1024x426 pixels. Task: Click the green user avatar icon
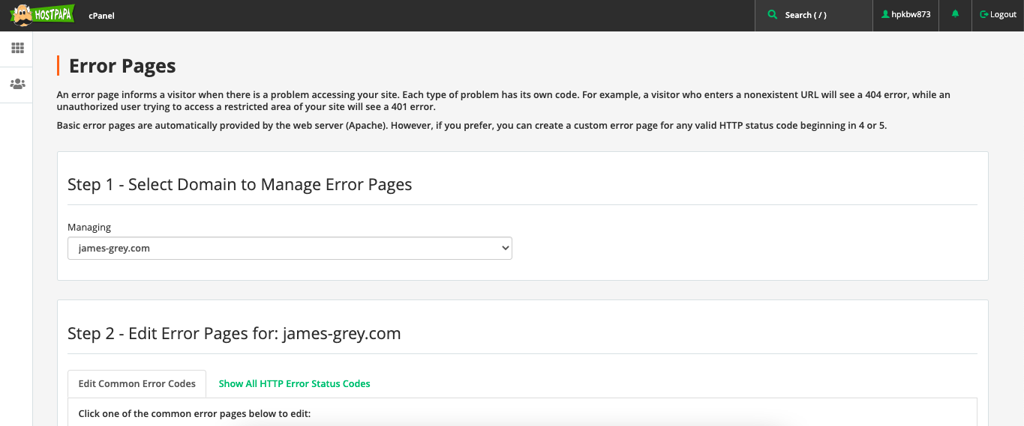pyautogui.click(x=885, y=15)
